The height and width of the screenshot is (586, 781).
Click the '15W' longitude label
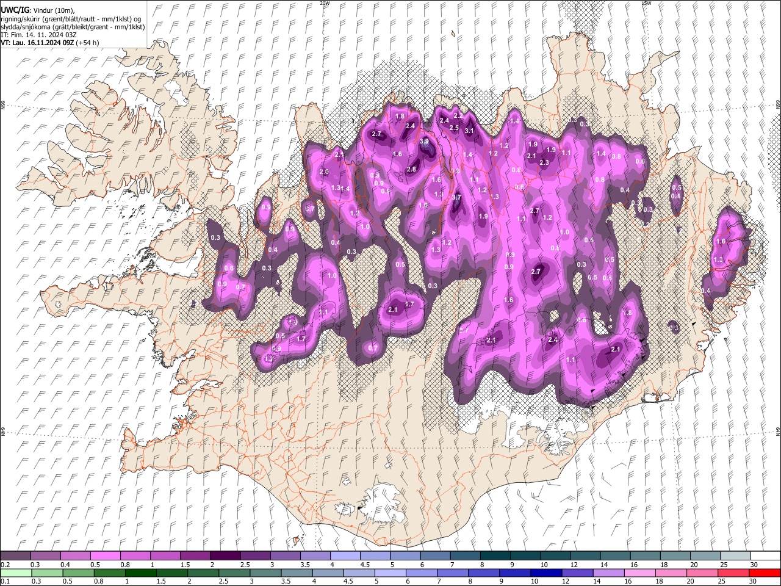pyautogui.click(x=646, y=3)
